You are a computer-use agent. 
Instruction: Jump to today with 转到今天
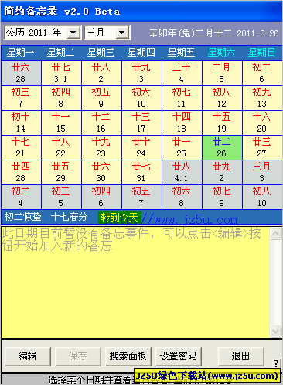point(119,218)
